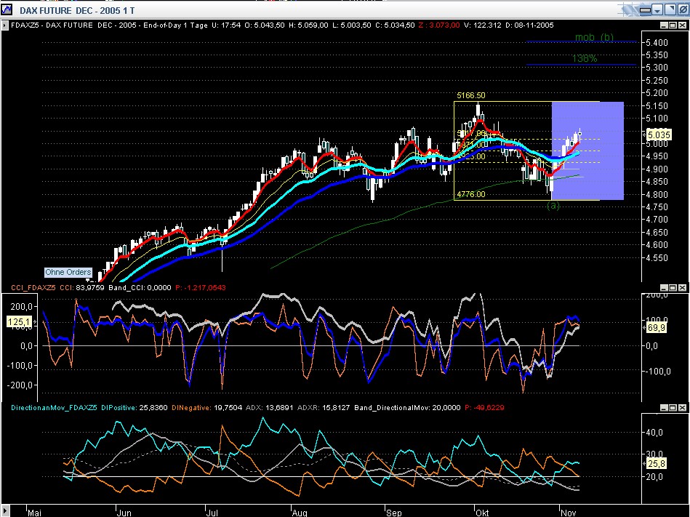Select the mob (b) target line label
690x517 pixels.
click(594, 37)
